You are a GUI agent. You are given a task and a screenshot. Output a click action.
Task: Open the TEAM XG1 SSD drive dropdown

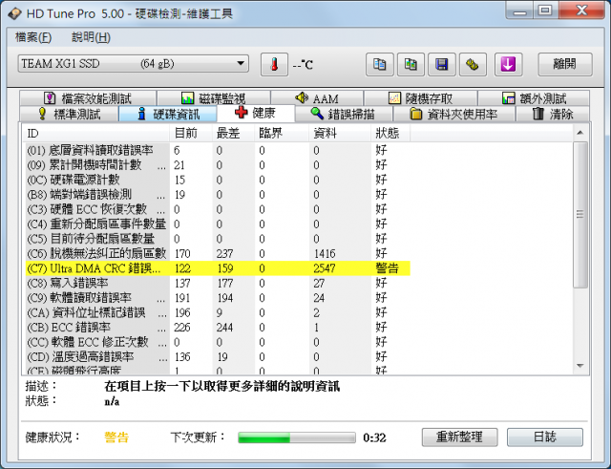click(134, 64)
